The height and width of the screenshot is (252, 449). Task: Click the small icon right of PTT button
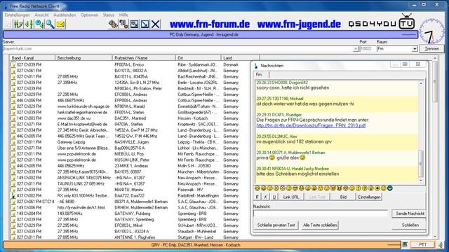(441, 244)
